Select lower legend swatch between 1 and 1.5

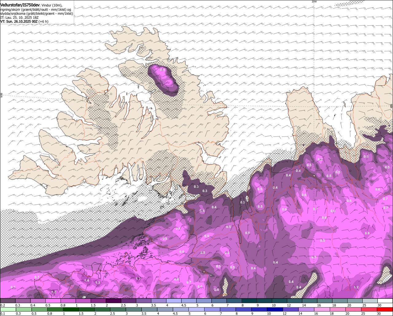pyautogui.click(x=71, y=310)
